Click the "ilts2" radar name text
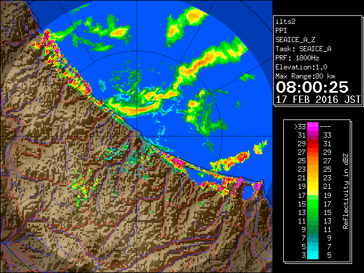The image size is (364, 273). 286,22
